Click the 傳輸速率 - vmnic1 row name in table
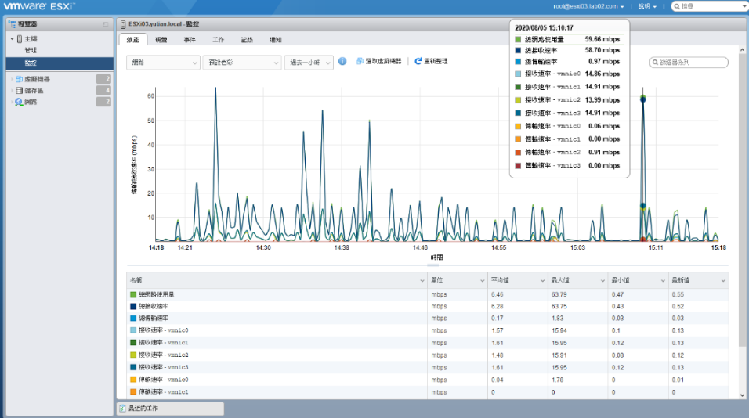The height and width of the screenshot is (418, 749). [164, 391]
